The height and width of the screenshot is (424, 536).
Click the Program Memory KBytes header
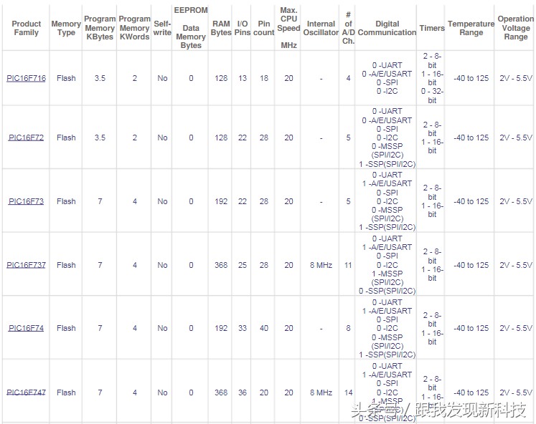pos(100,28)
